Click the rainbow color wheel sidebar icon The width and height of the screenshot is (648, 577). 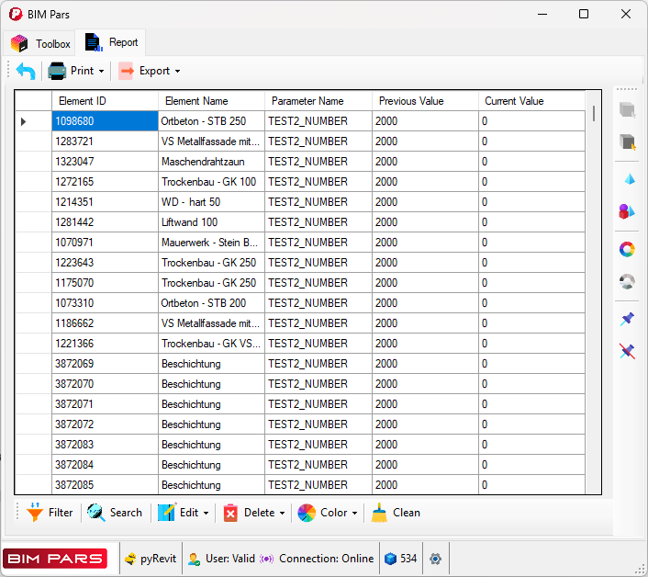(x=628, y=249)
